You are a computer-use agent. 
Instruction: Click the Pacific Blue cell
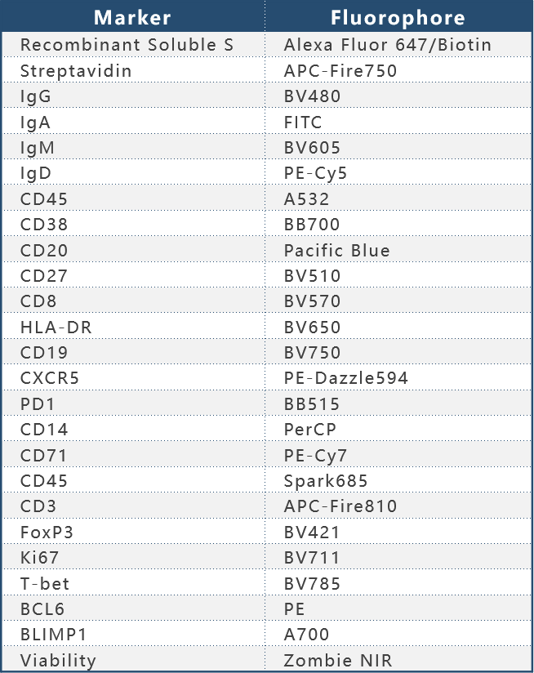pyautogui.click(x=337, y=251)
